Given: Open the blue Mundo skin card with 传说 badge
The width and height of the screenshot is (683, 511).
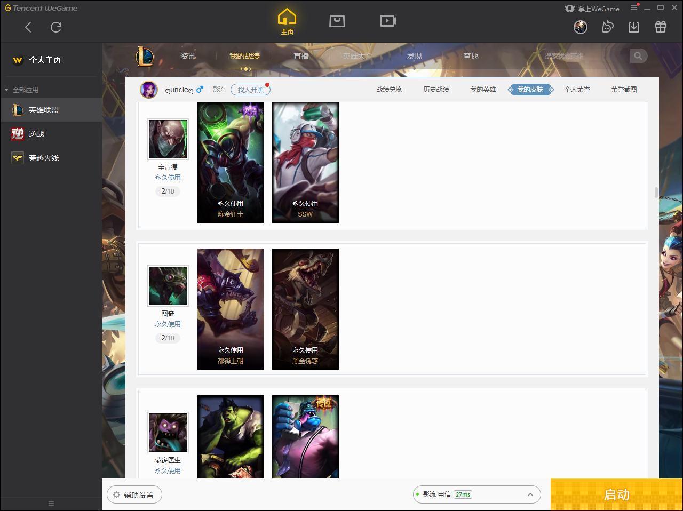Looking at the screenshot, I should click(x=305, y=437).
